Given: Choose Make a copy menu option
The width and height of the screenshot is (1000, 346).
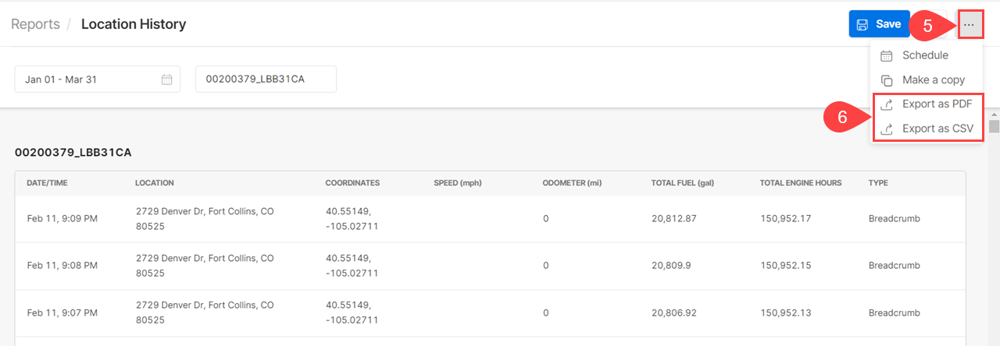Looking at the screenshot, I should tap(933, 80).
